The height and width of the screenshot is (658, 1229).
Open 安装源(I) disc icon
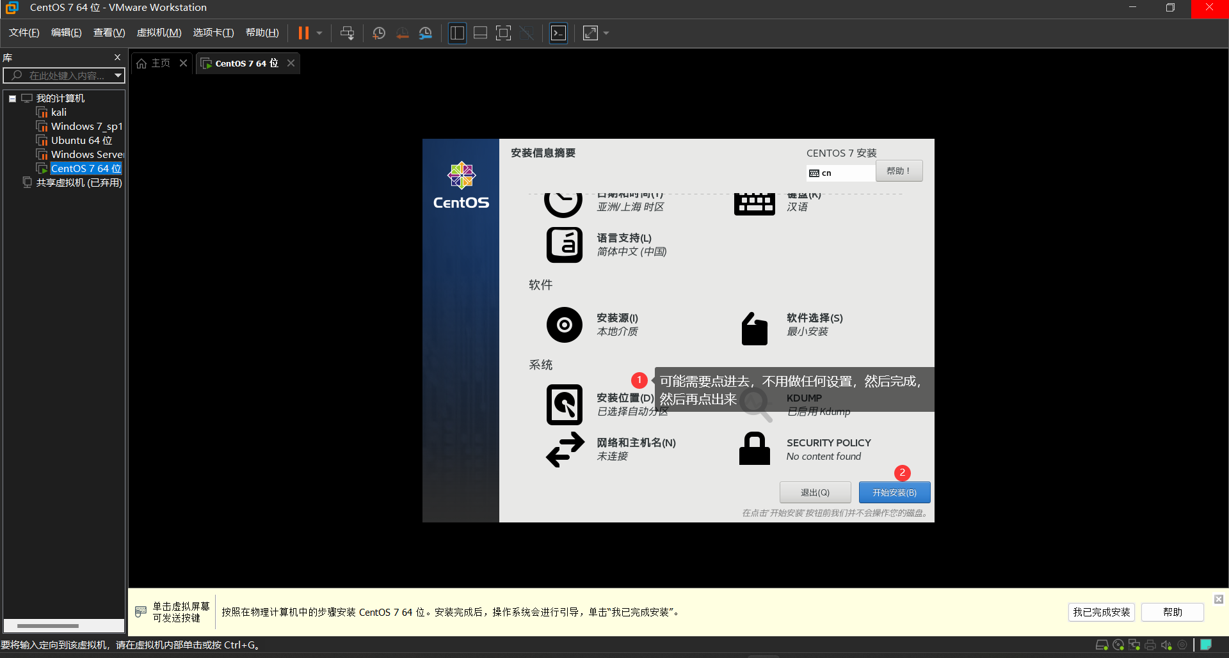pos(565,325)
